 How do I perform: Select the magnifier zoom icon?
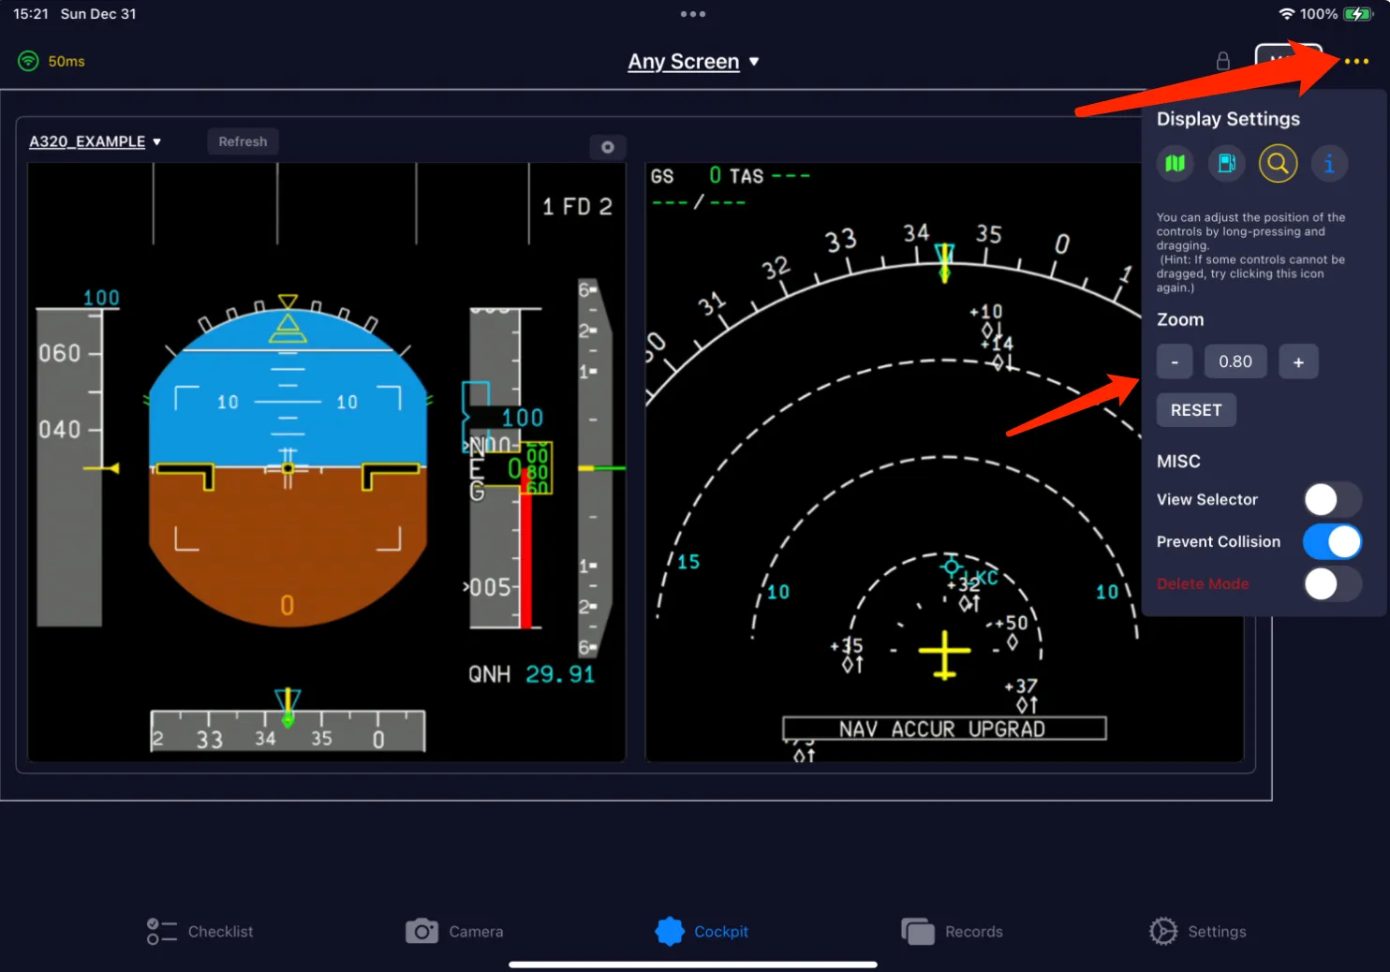coord(1278,164)
